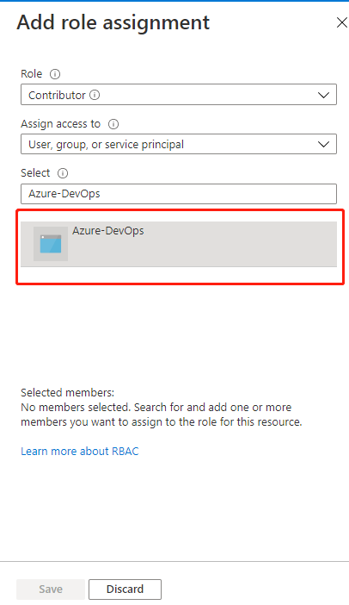Click the info icon beside Select label

[x=63, y=173]
